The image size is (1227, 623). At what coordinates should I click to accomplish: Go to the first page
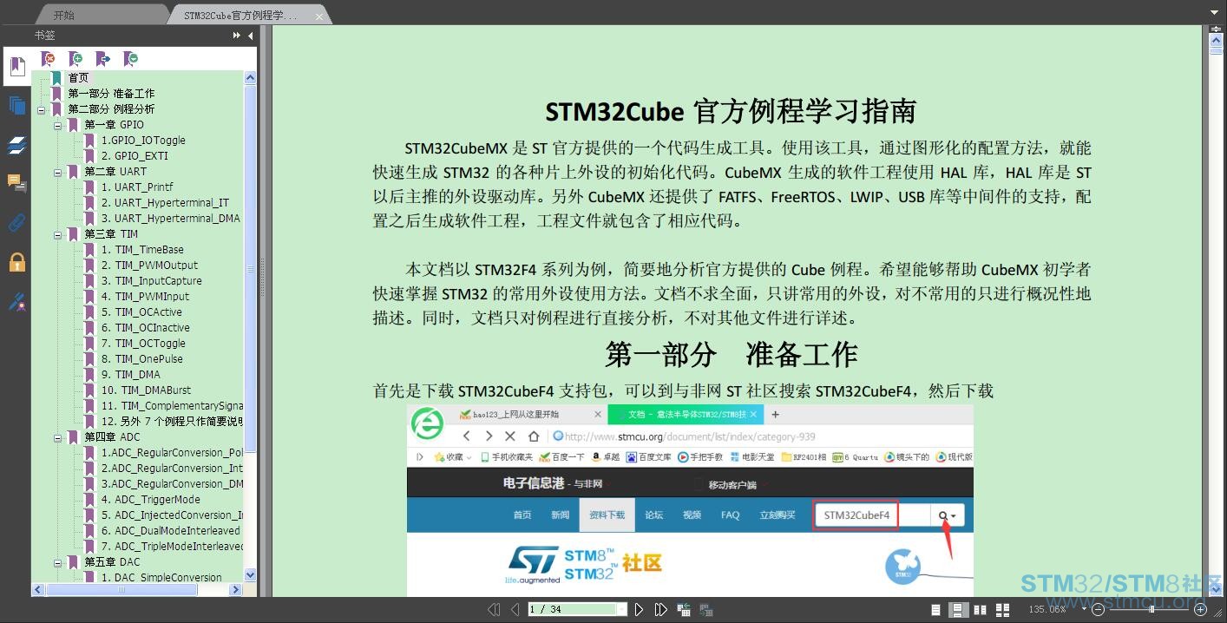click(x=494, y=610)
